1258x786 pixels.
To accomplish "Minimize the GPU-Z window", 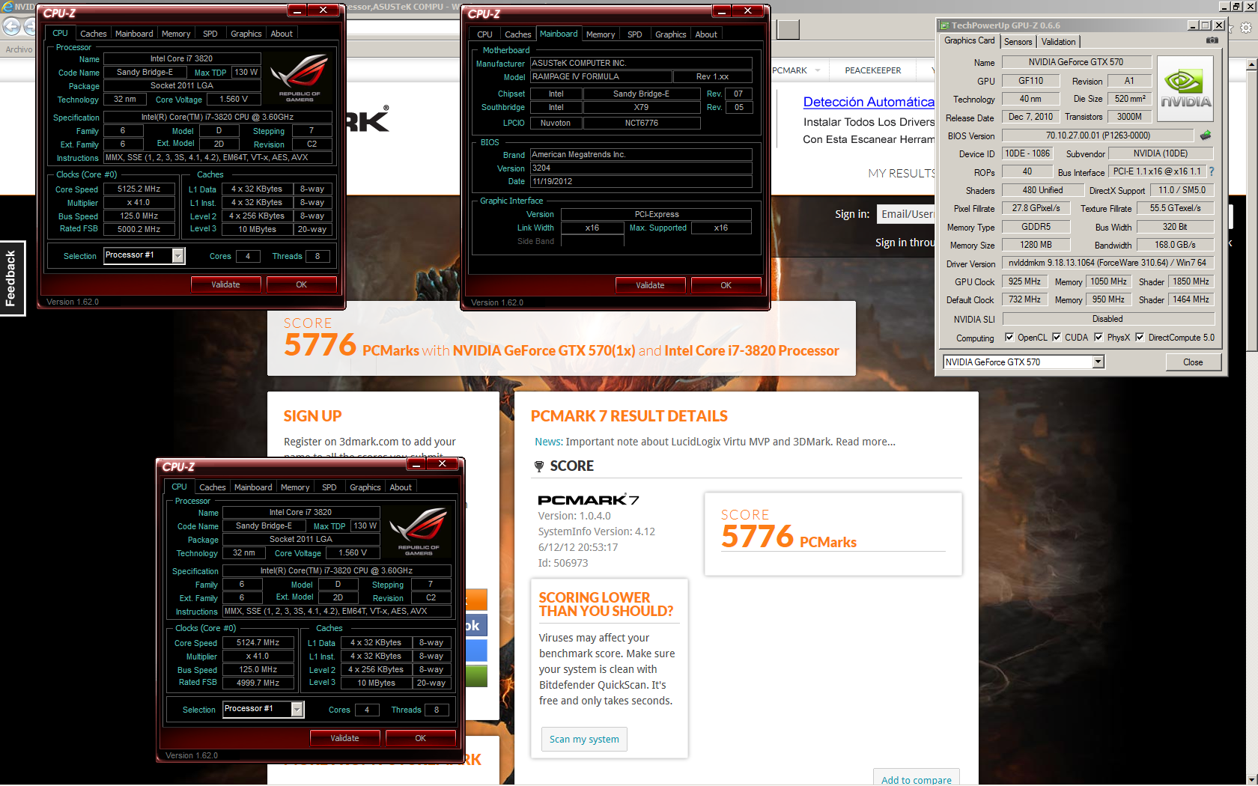I will 1193,25.
